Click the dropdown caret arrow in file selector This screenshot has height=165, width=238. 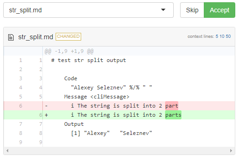[163, 10]
